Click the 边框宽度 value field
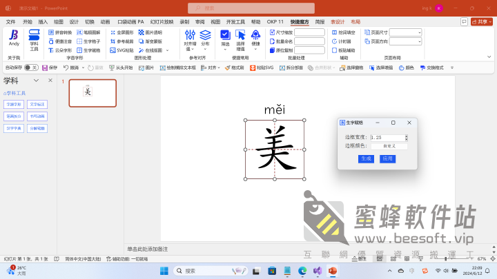Image resolution: width=497 pixels, height=279 pixels. pos(387,137)
